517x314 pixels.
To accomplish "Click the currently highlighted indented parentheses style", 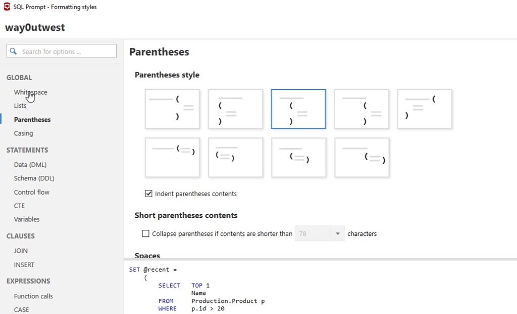I will tap(298, 109).
